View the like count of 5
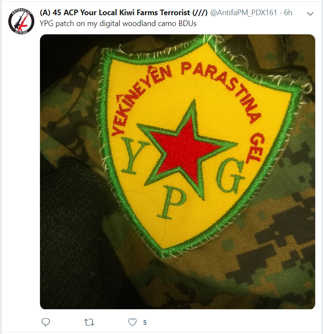Viewport: 323px width, 334px height. (145, 323)
